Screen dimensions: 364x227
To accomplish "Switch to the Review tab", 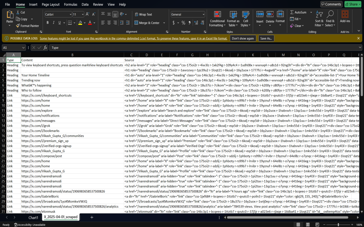I will (x=98, y=4).
